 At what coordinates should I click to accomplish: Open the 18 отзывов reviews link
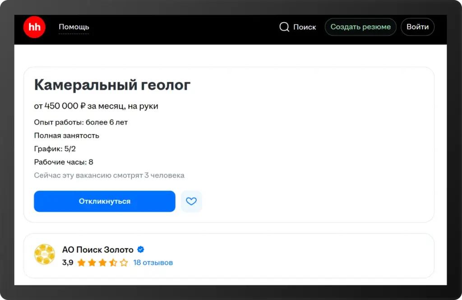[x=152, y=262]
